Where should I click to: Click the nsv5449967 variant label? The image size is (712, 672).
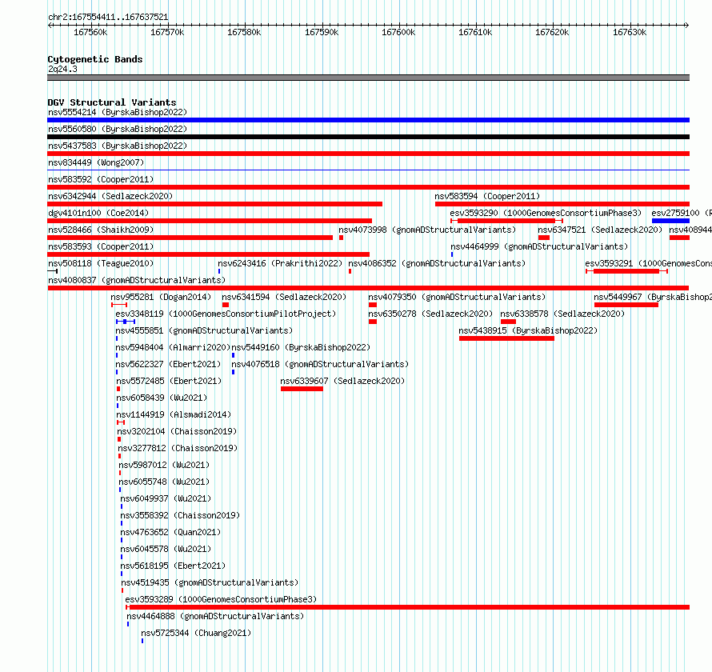click(x=653, y=297)
